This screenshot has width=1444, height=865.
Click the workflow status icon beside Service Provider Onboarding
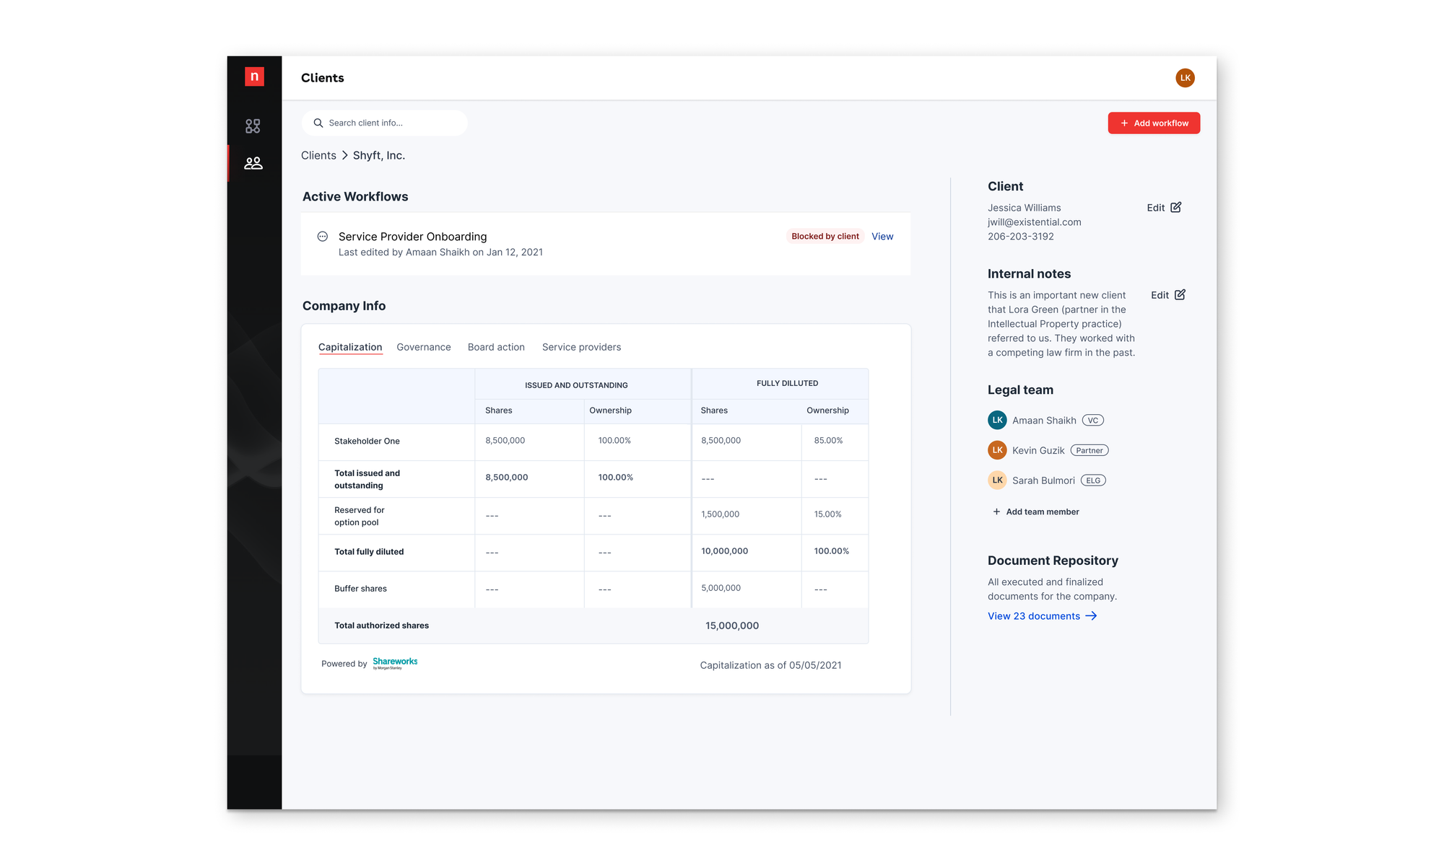323,237
